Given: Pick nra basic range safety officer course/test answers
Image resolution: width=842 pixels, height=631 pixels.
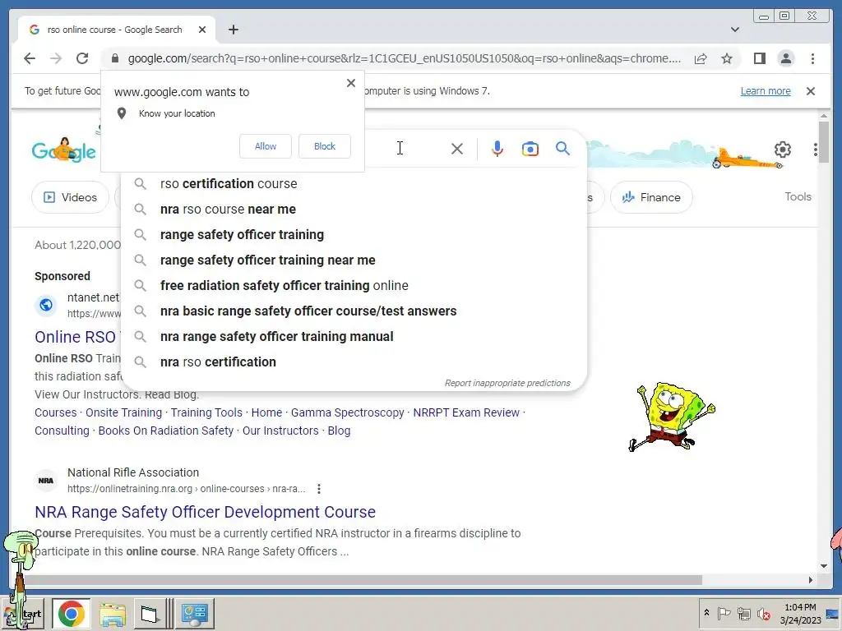Looking at the screenshot, I should (354, 311).
